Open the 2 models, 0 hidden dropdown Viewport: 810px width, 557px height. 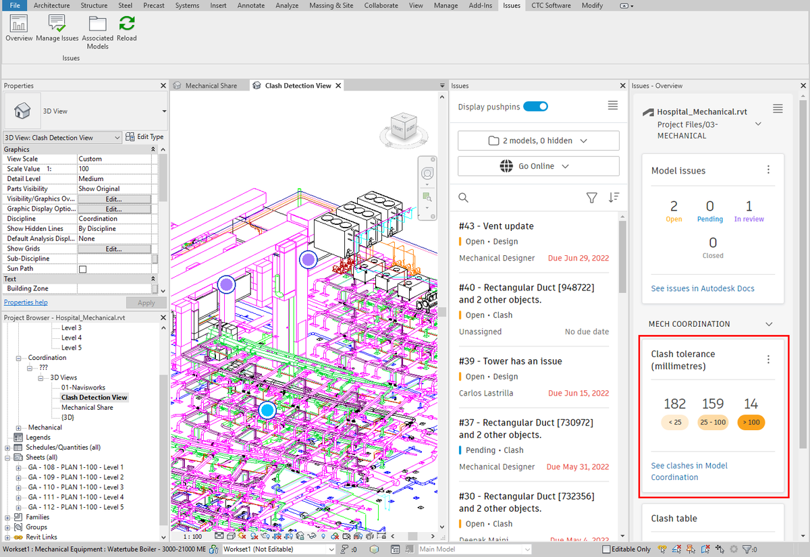[x=538, y=140]
